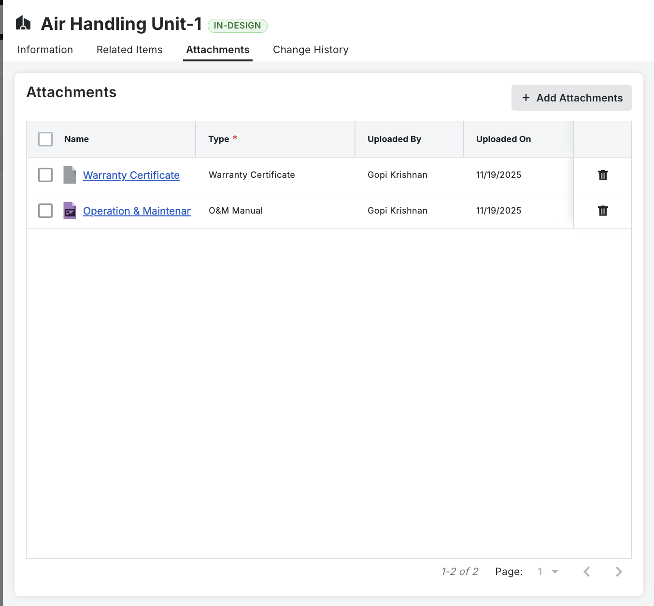Toggle the select-all checkbox in the header
This screenshot has height=606, width=654.
(x=45, y=139)
